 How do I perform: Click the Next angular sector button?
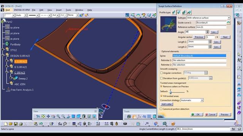coord(225,37)
